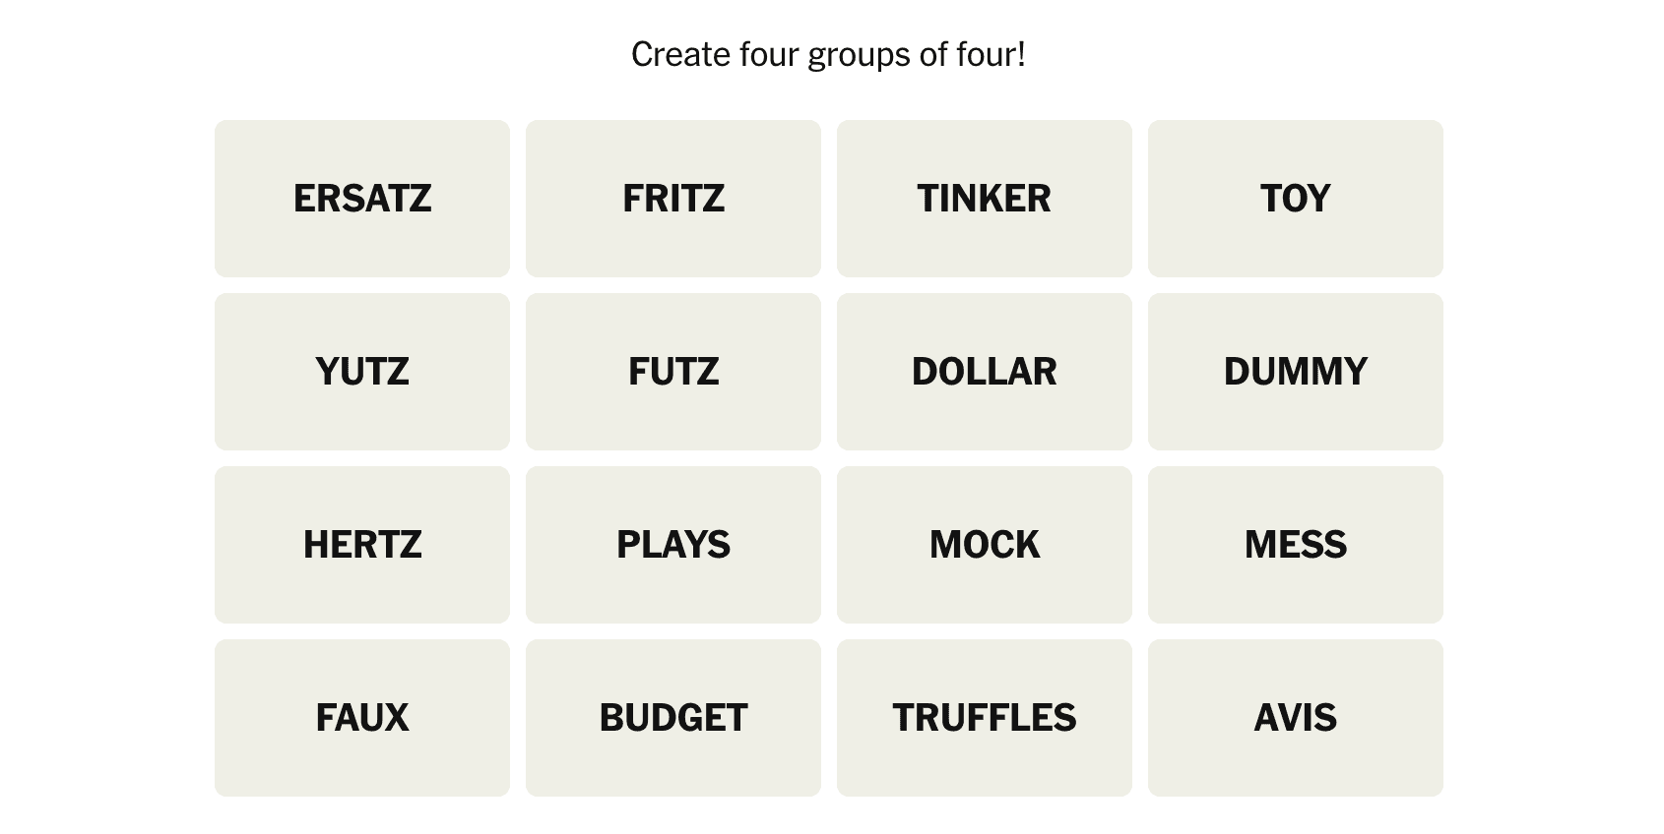
Task: Select the YUTZ tile
Action: [x=362, y=372]
